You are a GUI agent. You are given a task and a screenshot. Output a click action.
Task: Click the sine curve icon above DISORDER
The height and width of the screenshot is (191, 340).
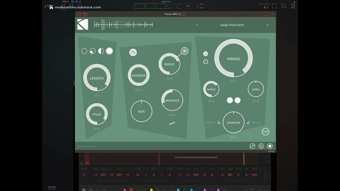pyautogui.click(x=133, y=52)
